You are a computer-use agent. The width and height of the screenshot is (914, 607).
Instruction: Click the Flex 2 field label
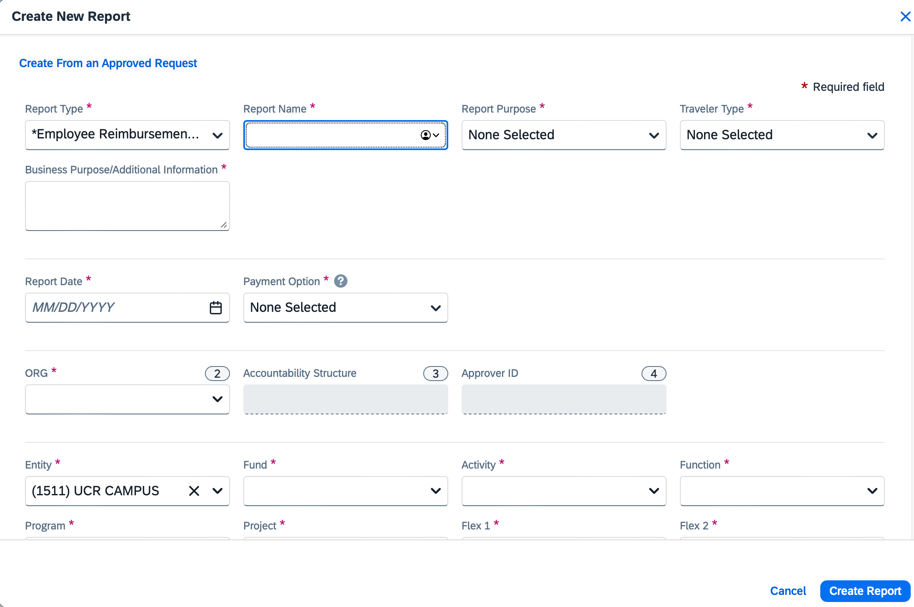tap(694, 526)
